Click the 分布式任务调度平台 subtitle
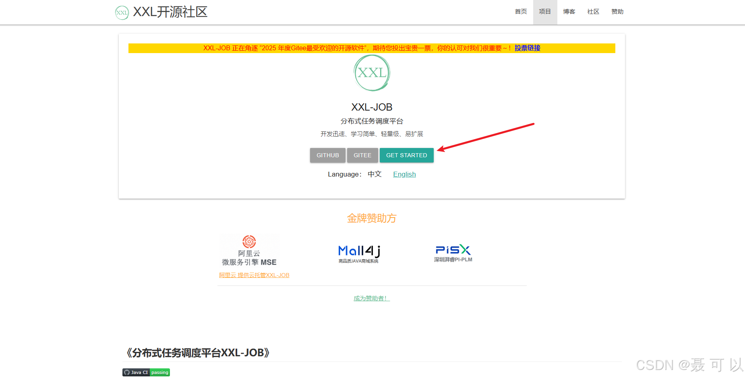The height and width of the screenshot is (378, 745). click(372, 121)
